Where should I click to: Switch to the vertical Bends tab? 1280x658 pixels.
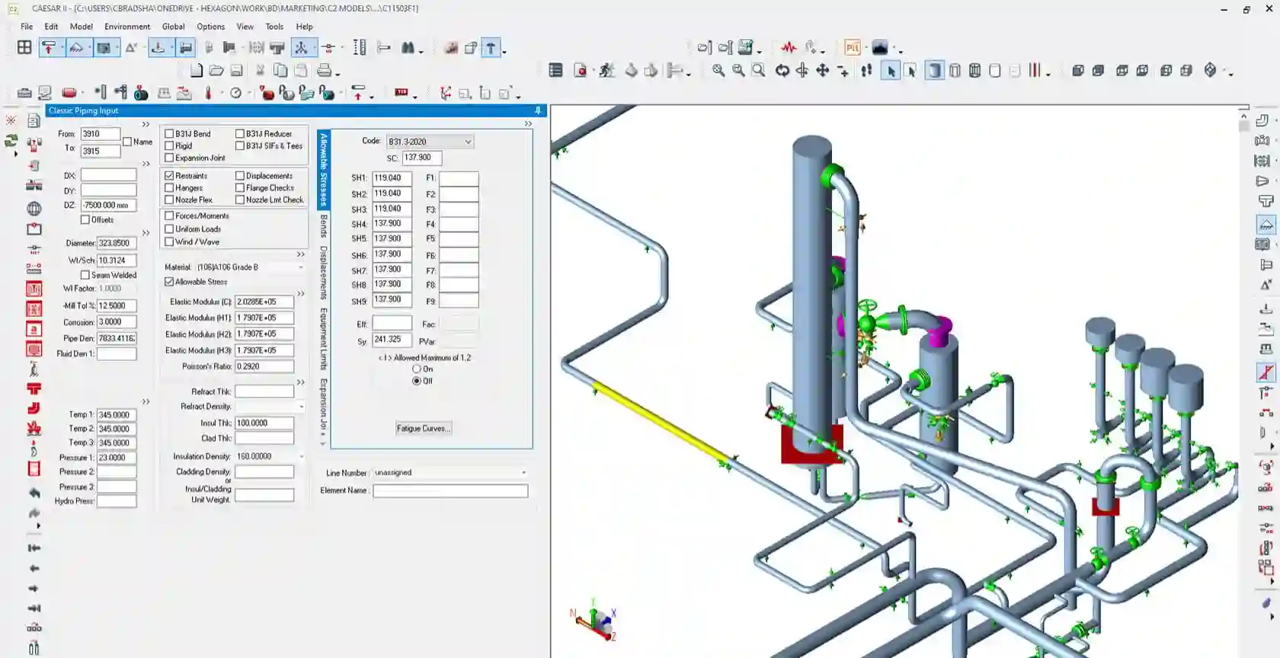(324, 226)
